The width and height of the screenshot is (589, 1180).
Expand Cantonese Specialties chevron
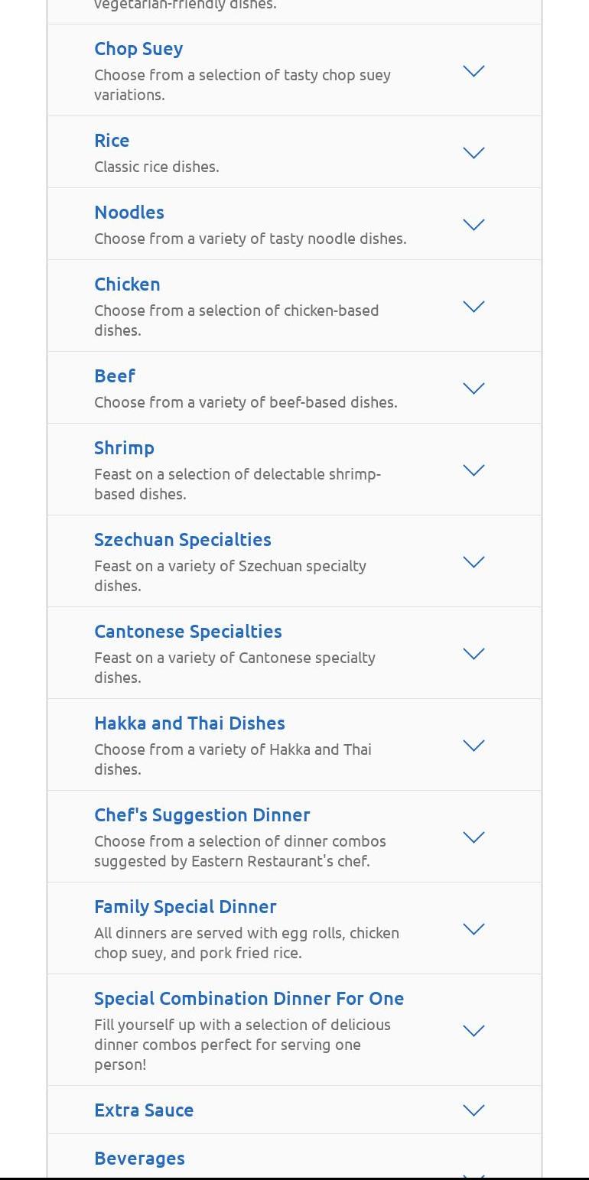473,654
